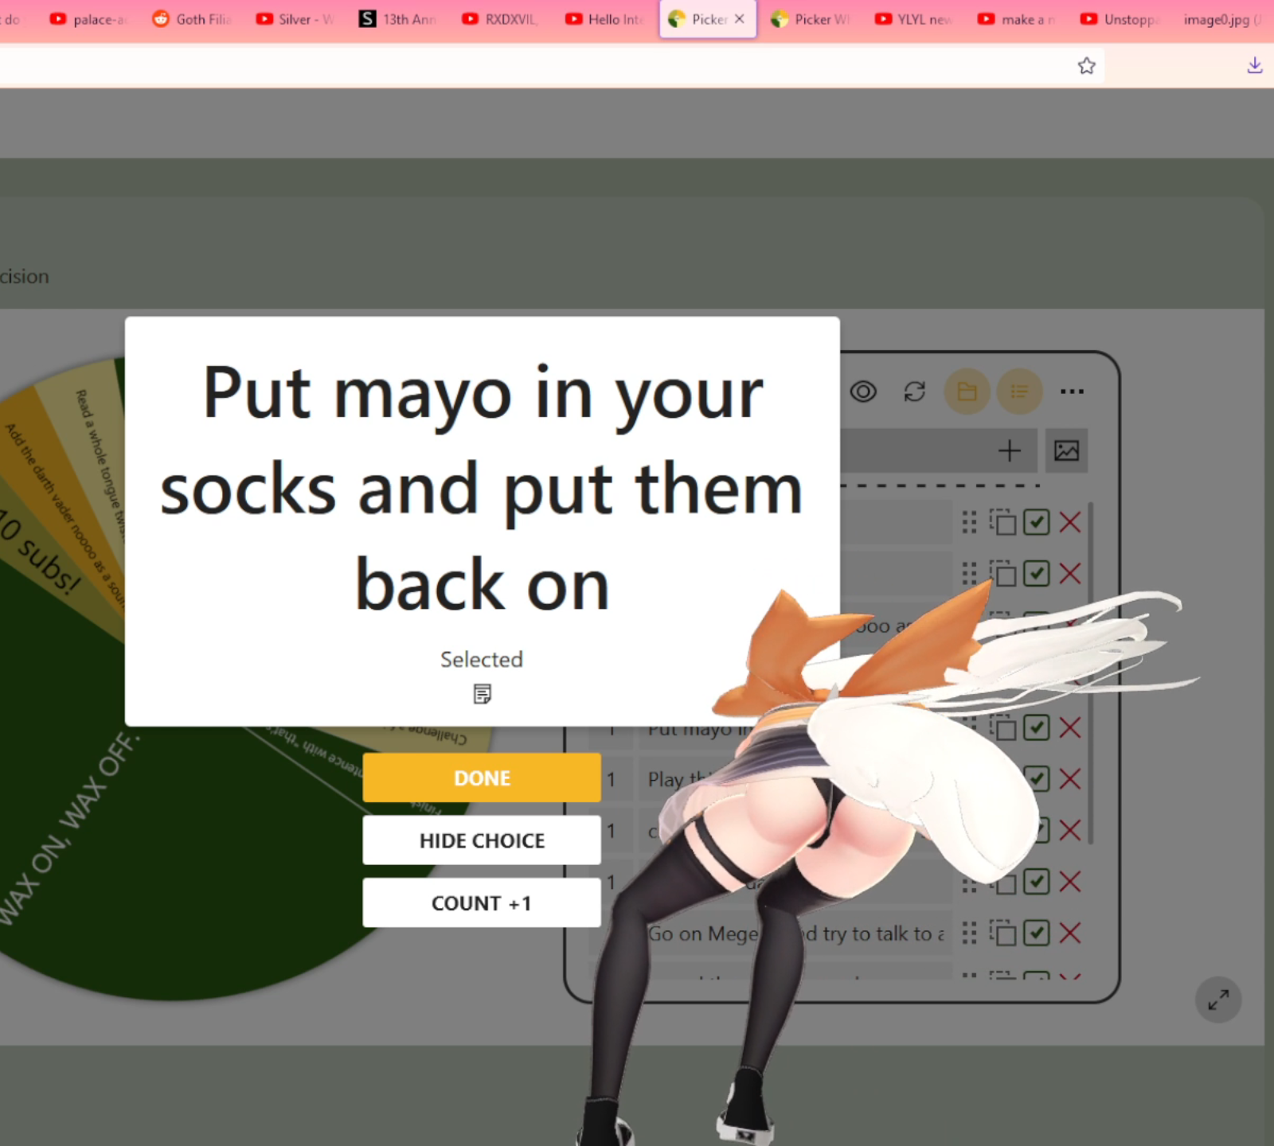The image size is (1274, 1146).
Task: Click the refresh arrows icon in inputs panel
Action: coord(915,392)
